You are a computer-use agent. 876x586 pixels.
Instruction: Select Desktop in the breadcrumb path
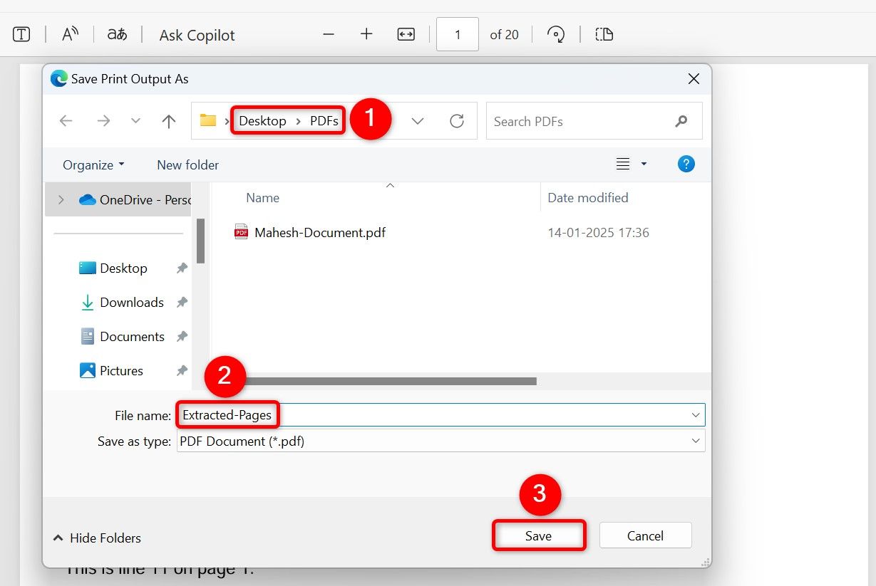pos(262,120)
